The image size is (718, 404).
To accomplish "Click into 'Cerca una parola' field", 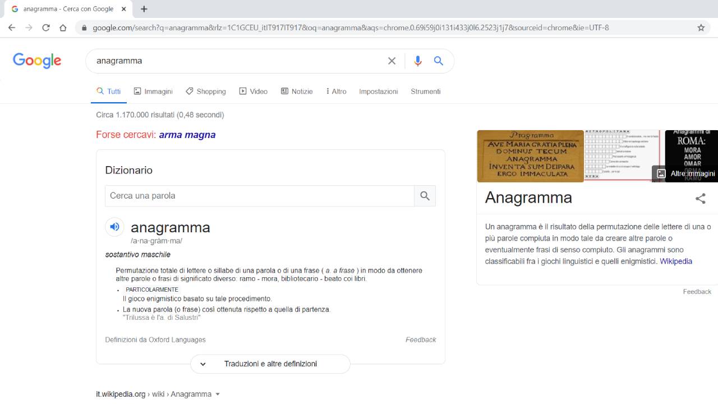I will coord(260,196).
